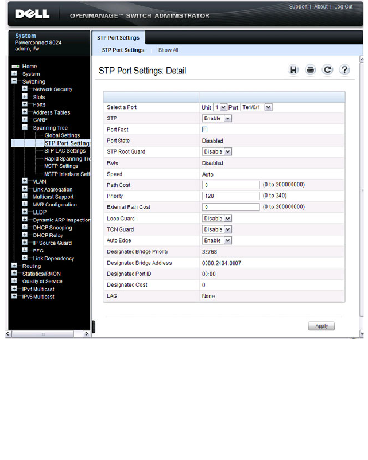Expand the Link Dependency node

click(x=25, y=258)
